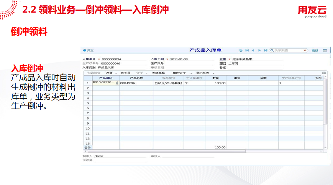Click the empty 审核人 field
Viewport: 333px width, 185px height.
tap(188, 156)
